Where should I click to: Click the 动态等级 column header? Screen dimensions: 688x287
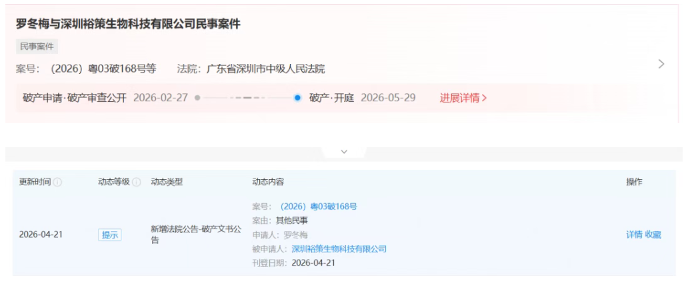[x=113, y=182]
